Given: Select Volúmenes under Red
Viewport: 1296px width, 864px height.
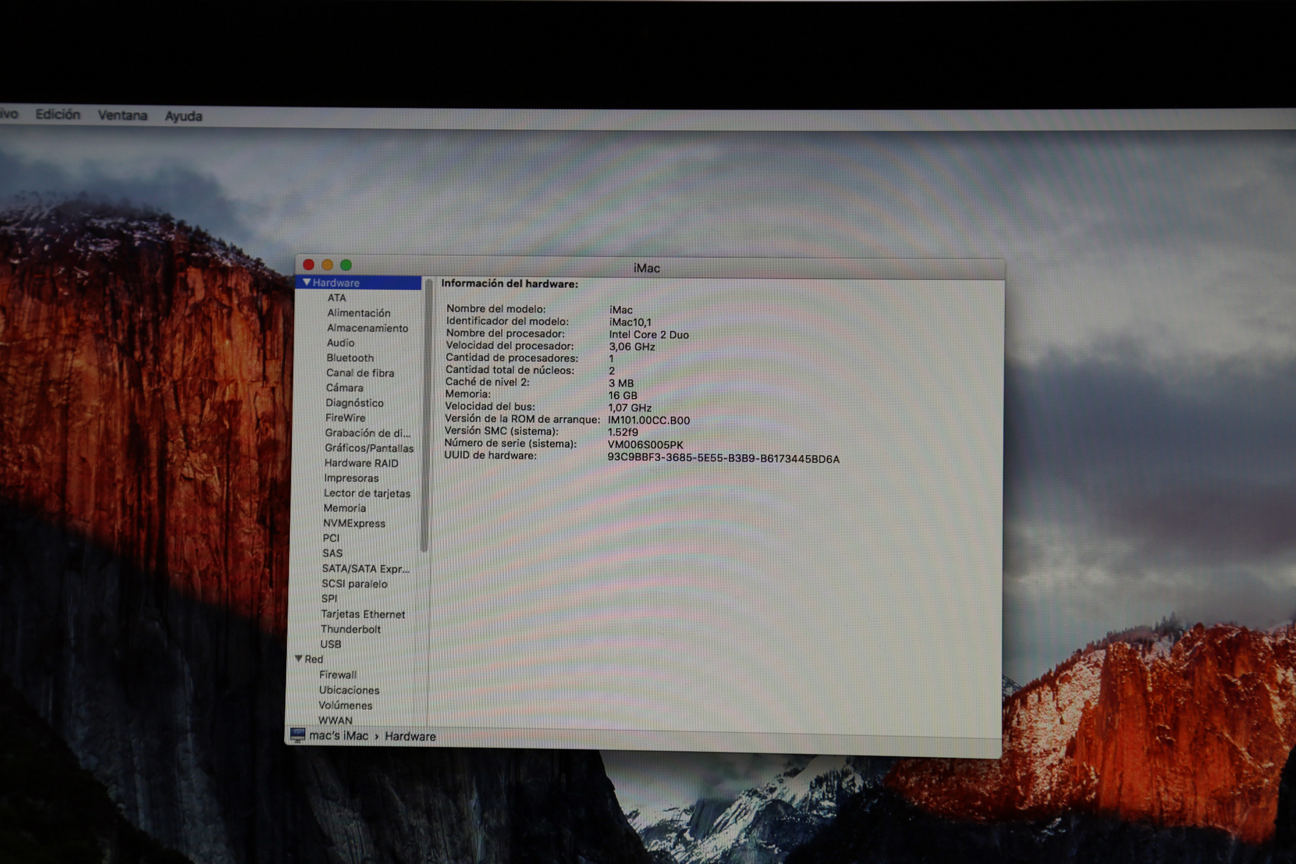Looking at the screenshot, I should point(345,705).
